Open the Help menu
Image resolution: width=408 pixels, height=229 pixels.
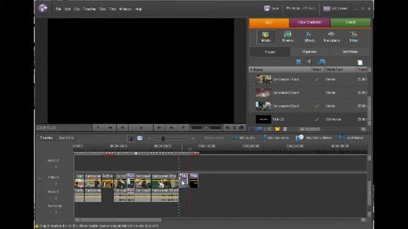[138, 9]
